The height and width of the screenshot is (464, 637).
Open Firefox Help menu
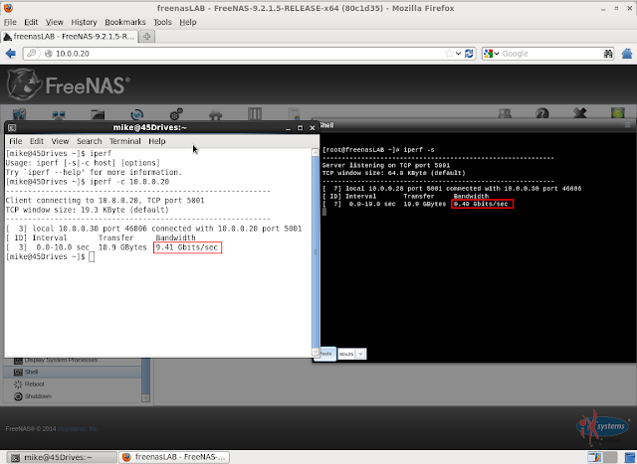(188, 22)
